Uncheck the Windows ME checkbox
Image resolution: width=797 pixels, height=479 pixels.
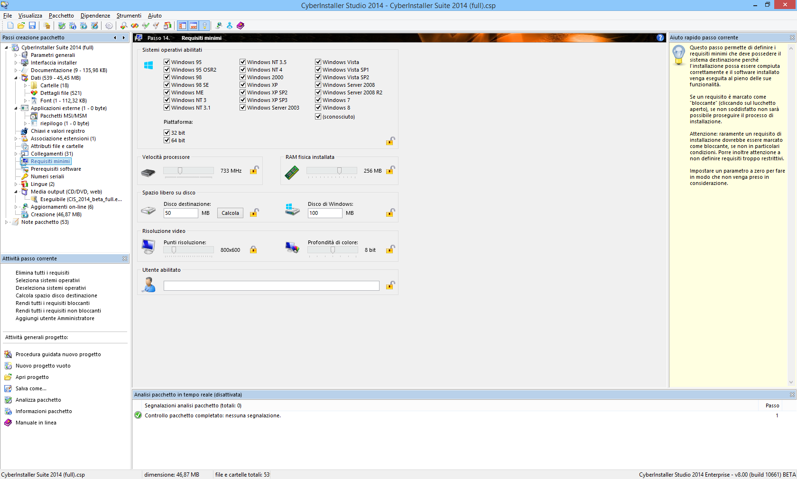(167, 92)
